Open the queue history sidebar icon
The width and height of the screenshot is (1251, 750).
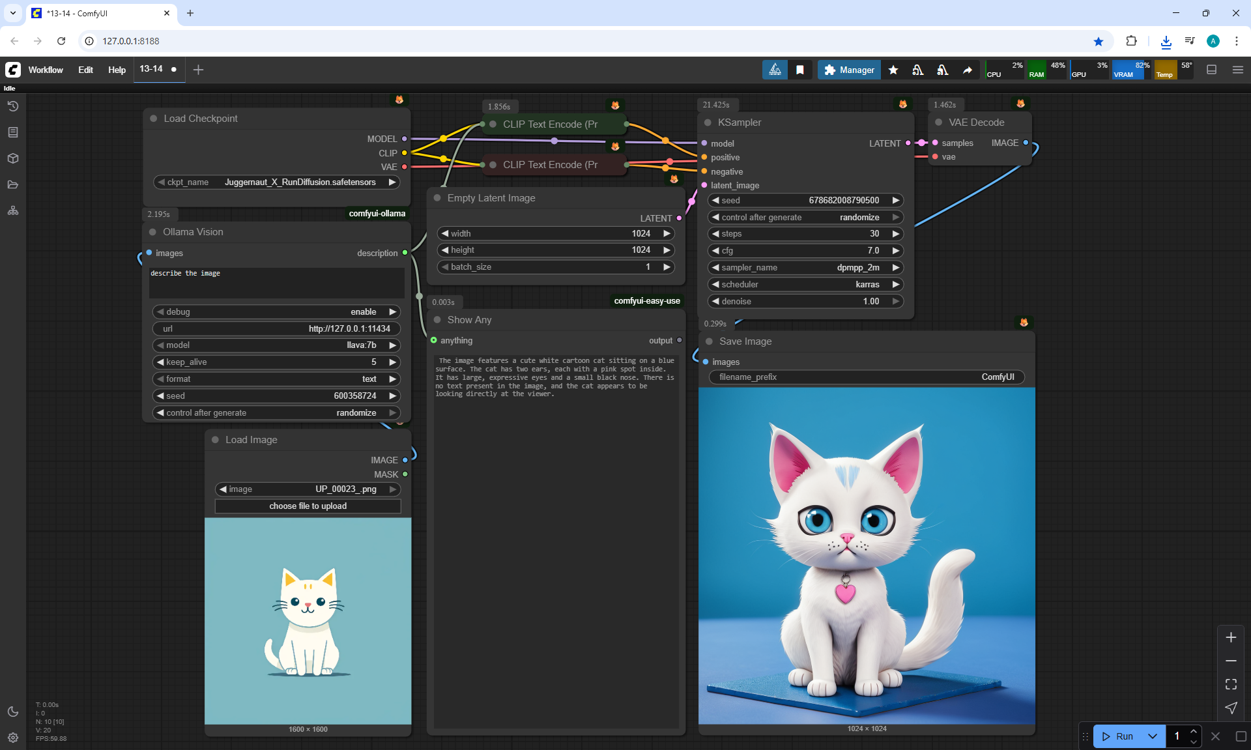coord(13,106)
